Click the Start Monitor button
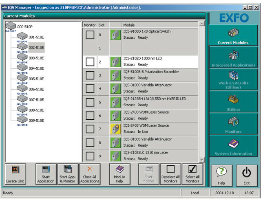 point(148,174)
